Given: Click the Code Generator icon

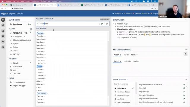Looking at the screenshot, I should pyautogui.click(x=11, y=82).
